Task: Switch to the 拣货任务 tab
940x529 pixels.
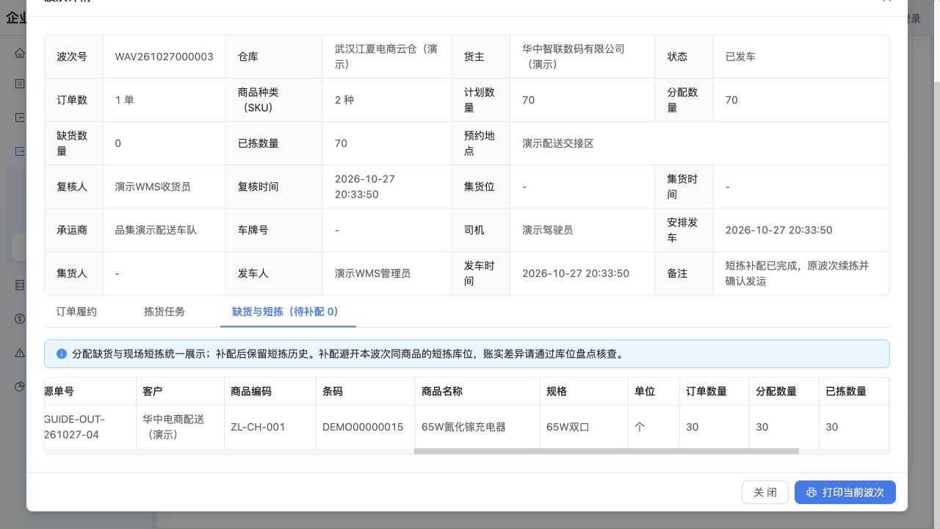Action: coord(164,312)
